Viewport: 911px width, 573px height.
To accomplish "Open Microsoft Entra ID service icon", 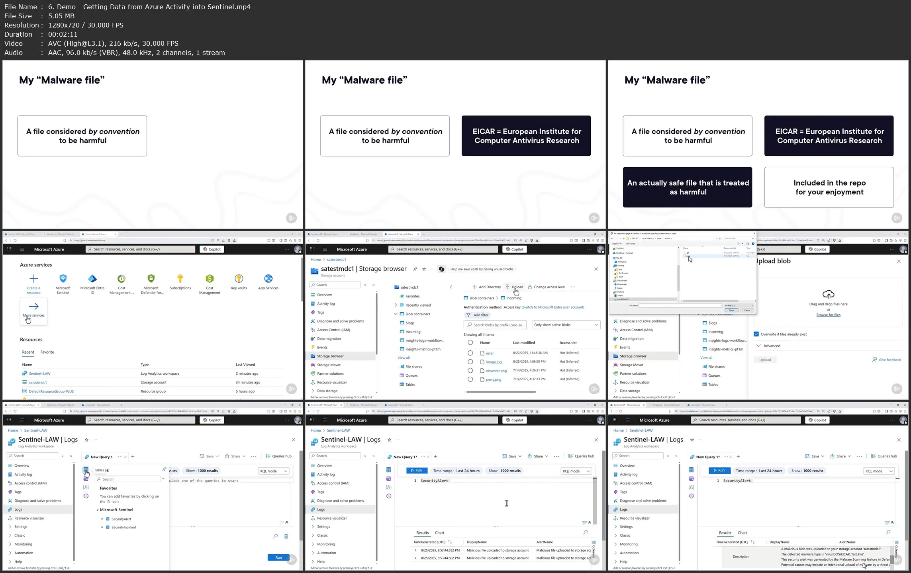I will pyautogui.click(x=92, y=278).
